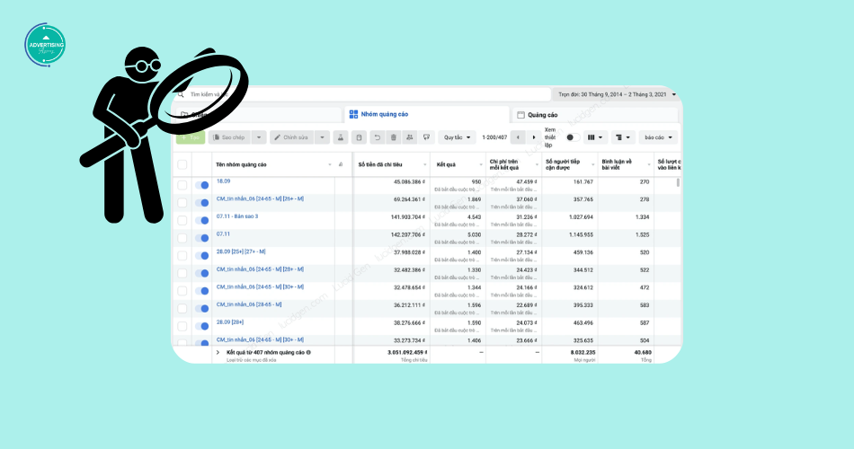Toggle off the 18.09 ad set switch
Screen dimensions: 854x449
[x=201, y=185]
